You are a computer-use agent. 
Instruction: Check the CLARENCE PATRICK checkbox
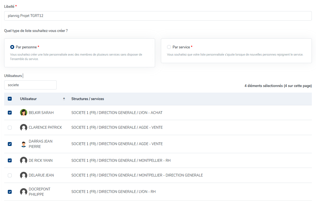(10, 128)
